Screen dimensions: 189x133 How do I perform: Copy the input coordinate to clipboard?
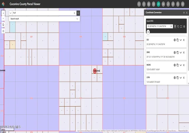pyautogui.click(x=178, y=26)
